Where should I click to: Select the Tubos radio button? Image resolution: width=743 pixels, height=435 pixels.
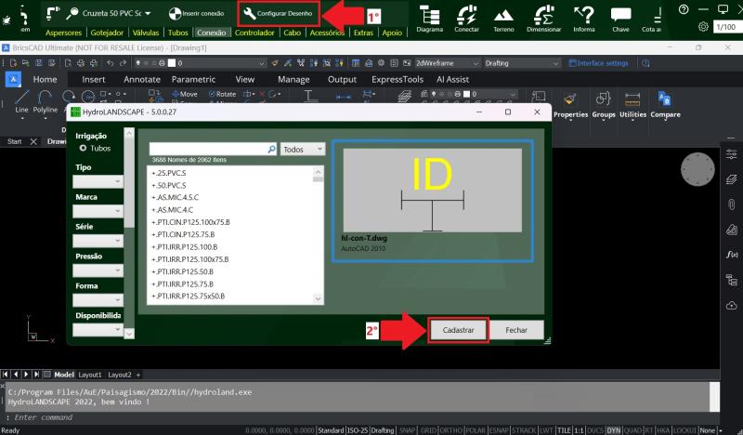pyautogui.click(x=83, y=148)
